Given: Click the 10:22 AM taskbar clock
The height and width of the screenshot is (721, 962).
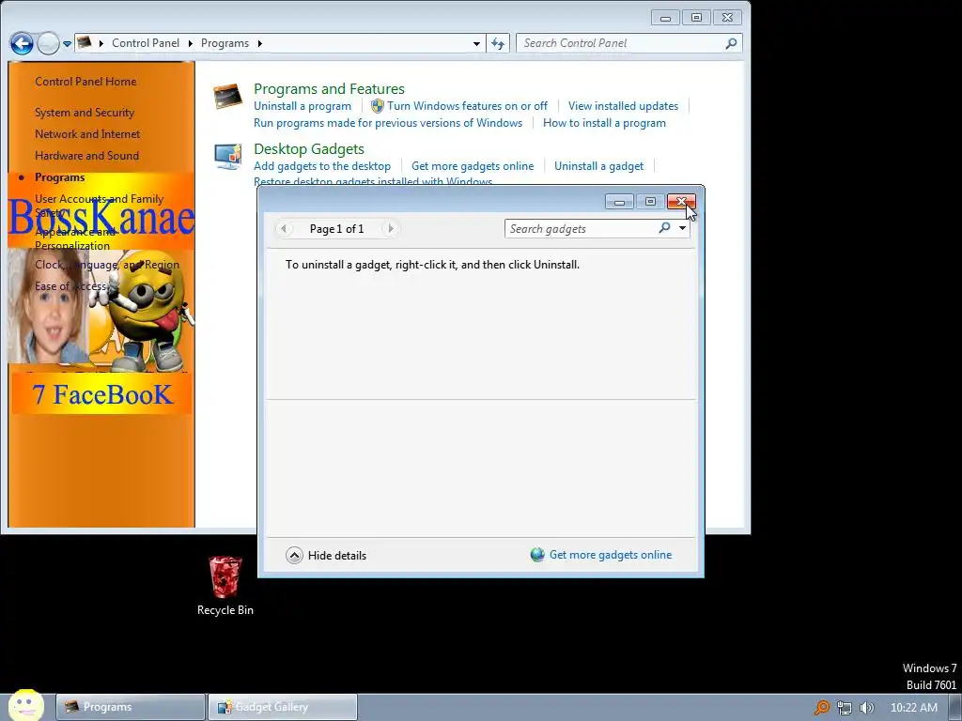Looking at the screenshot, I should 913,708.
